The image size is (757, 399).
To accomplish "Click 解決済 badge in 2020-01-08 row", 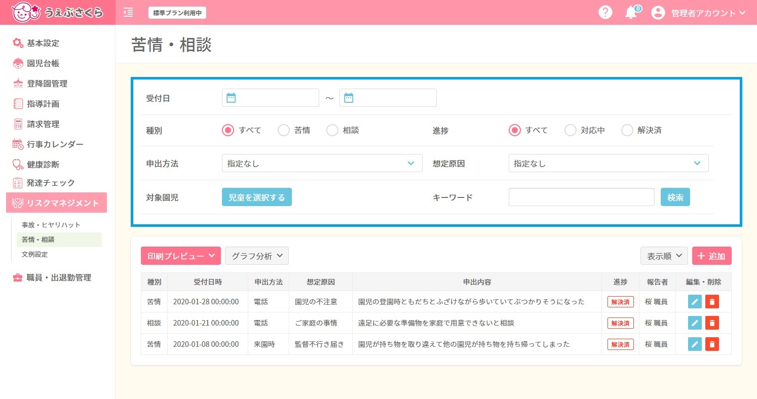I will pyautogui.click(x=621, y=344).
